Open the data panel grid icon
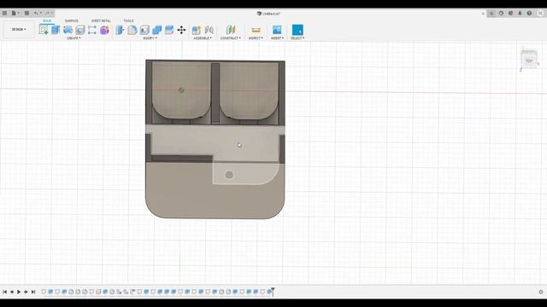Image resolution: width=547 pixels, height=307 pixels. coord(4,14)
